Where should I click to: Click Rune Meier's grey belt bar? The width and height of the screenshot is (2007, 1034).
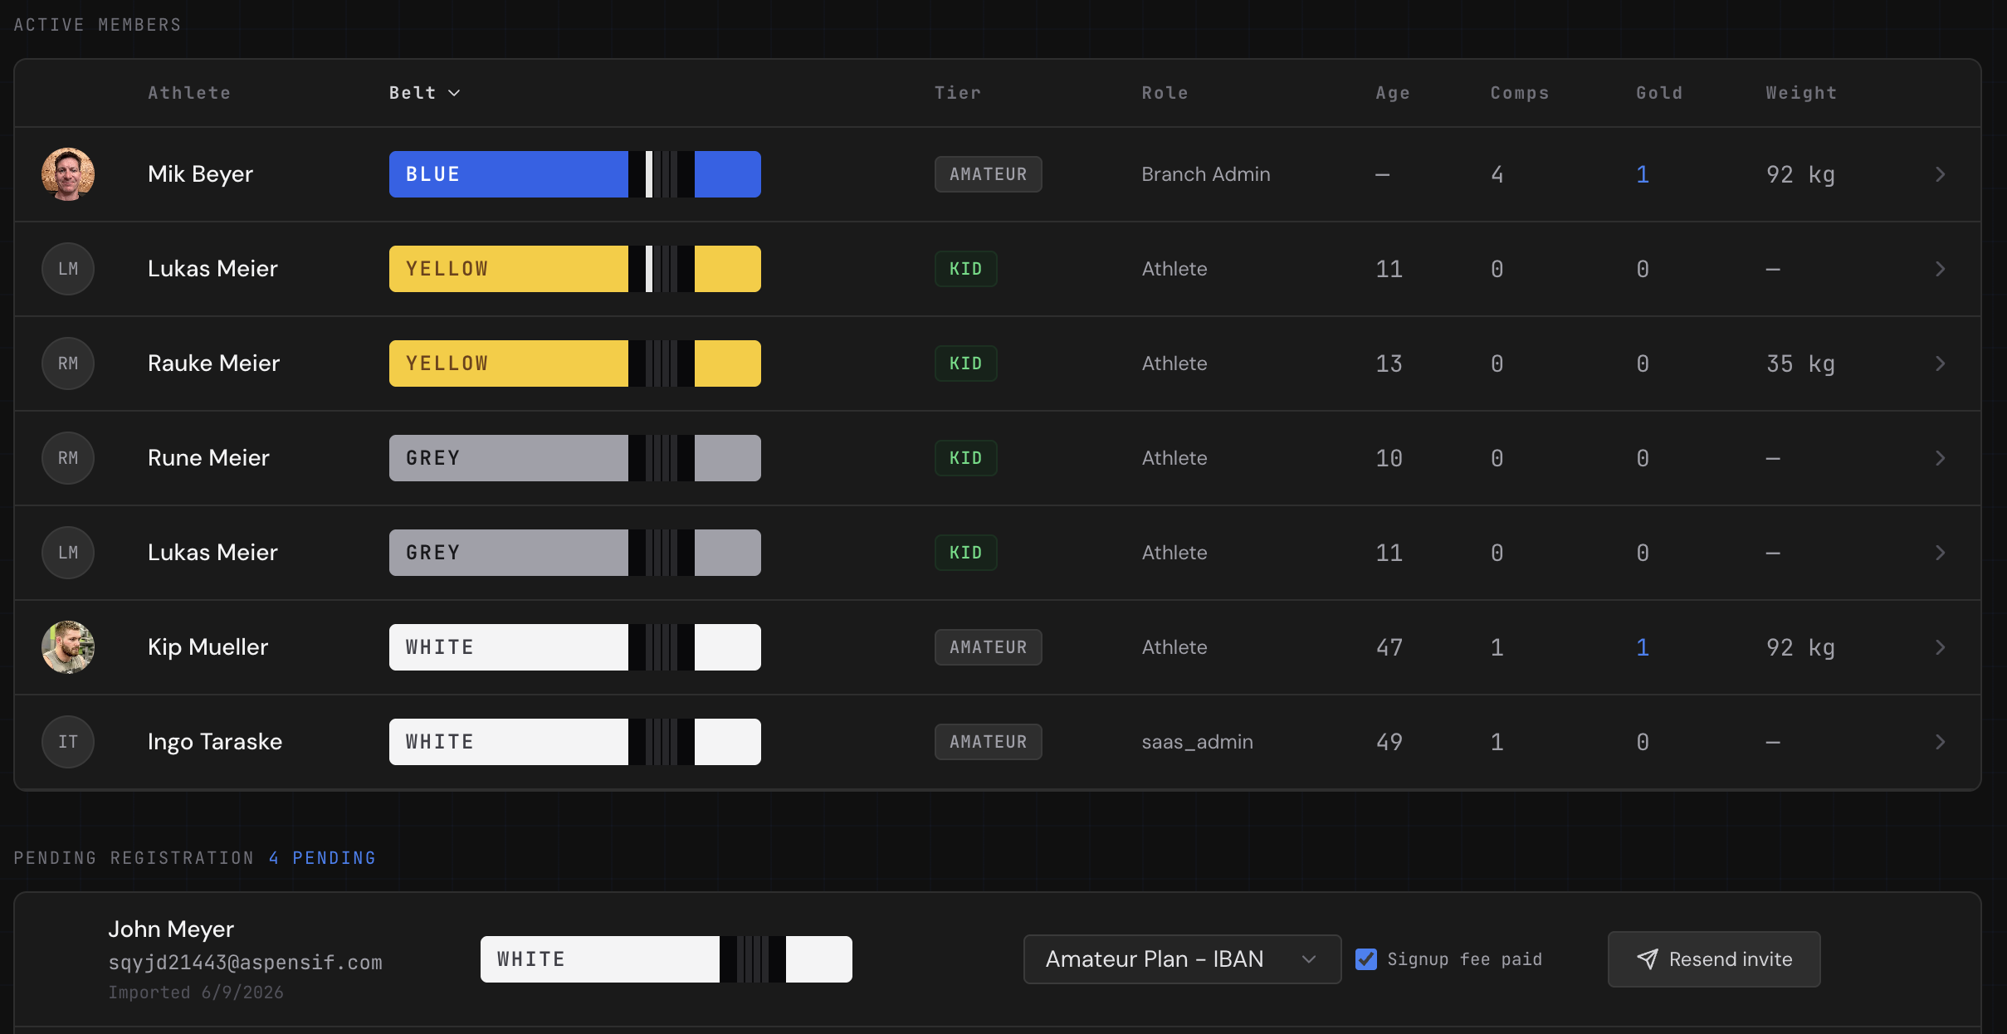coord(575,458)
